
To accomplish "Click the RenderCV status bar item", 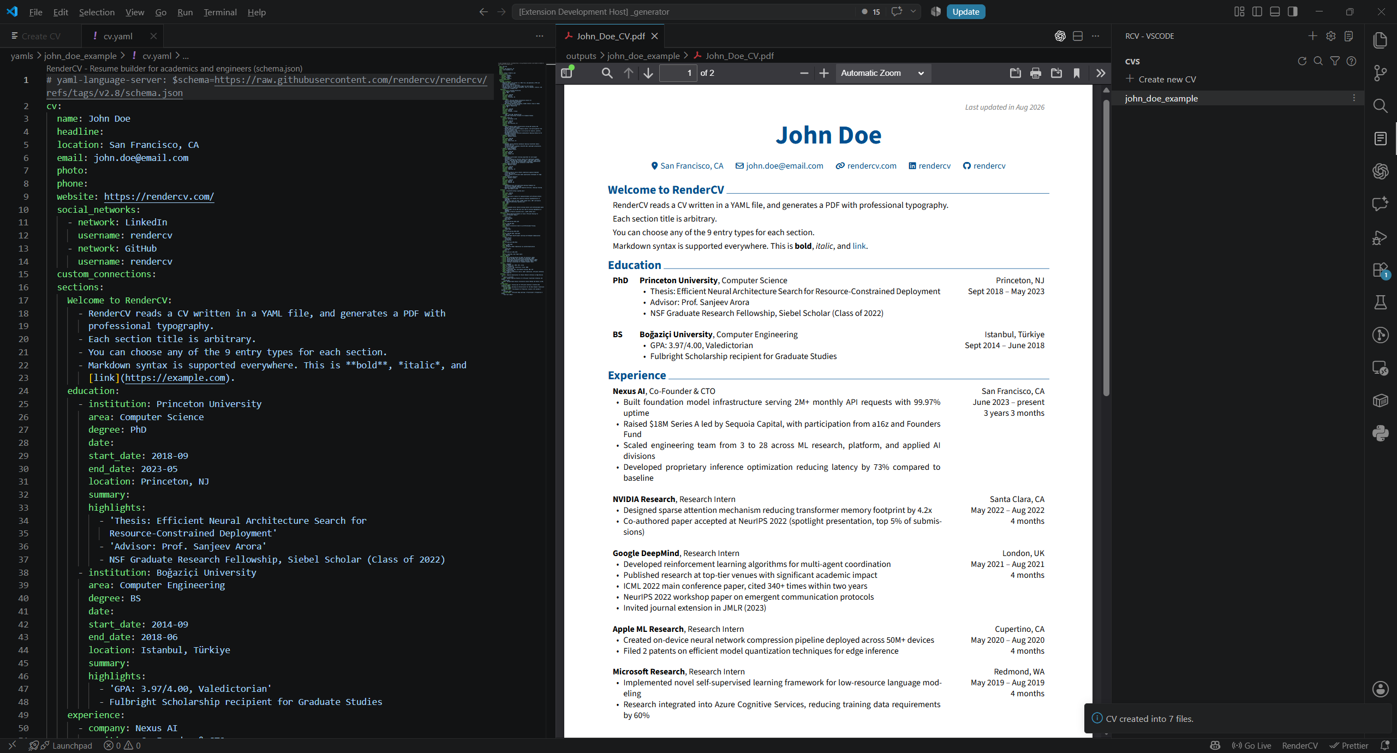I will (x=1300, y=745).
